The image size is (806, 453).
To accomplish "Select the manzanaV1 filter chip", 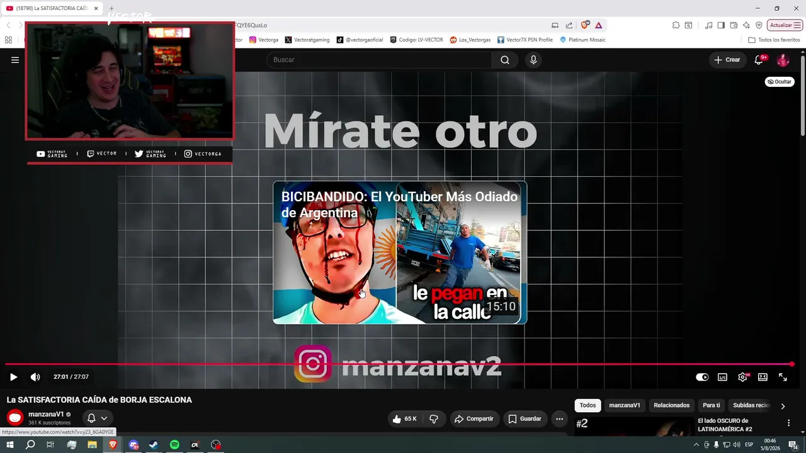I will pos(625,406).
